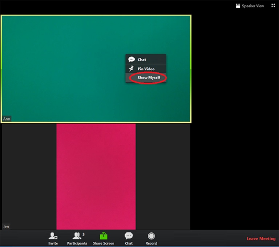Screen dimensions: 279x247
Task: Select Jen's pink video tile
Action: tap(96, 177)
